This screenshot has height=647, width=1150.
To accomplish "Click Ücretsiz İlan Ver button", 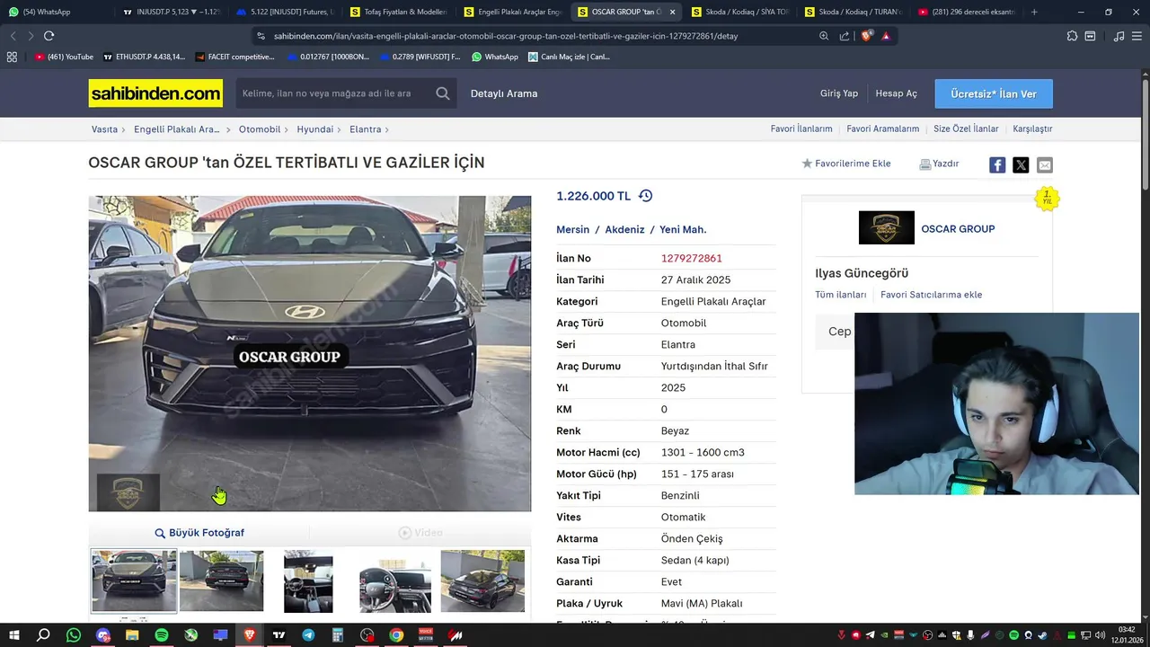I will pyautogui.click(x=994, y=93).
